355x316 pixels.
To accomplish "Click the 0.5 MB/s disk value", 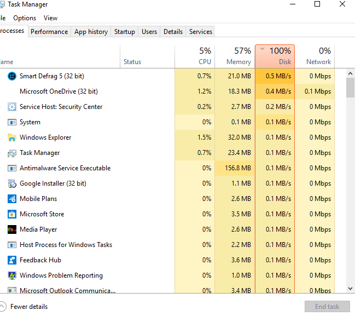I will coord(278,76).
